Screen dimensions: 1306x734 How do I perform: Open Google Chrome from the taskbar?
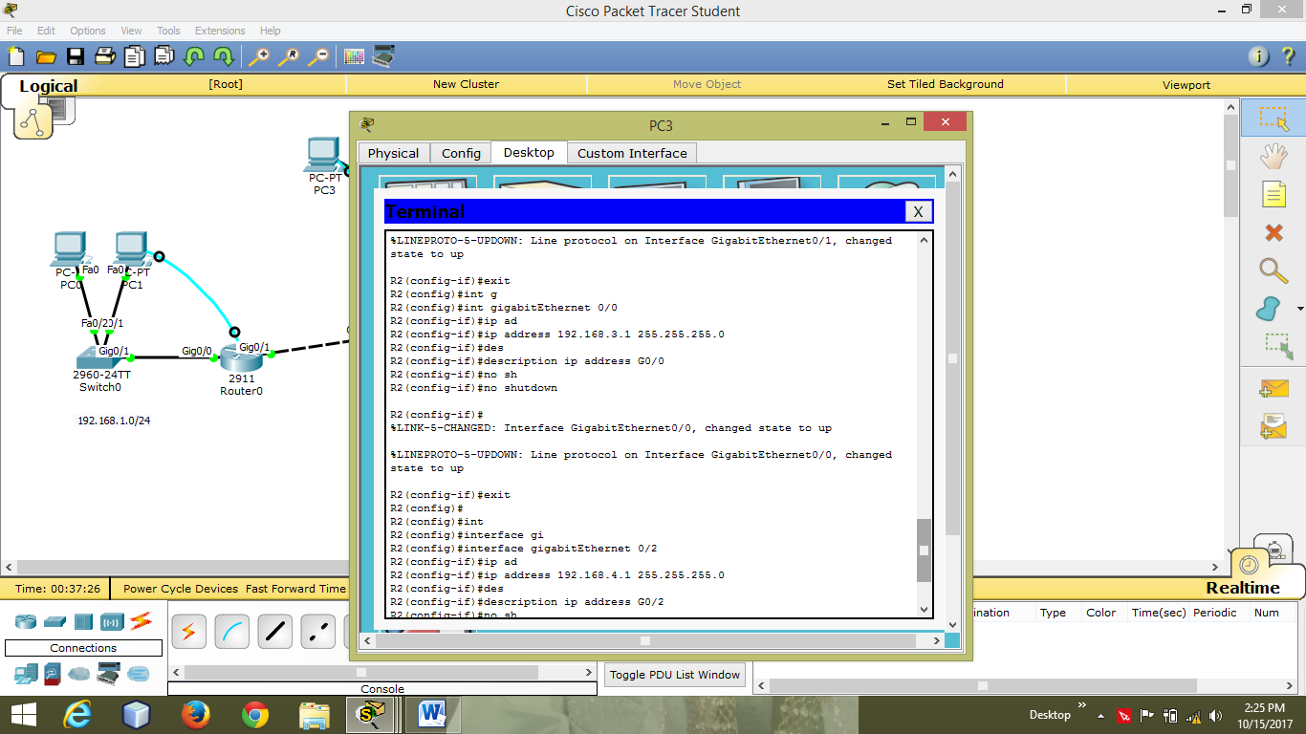pyautogui.click(x=255, y=714)
